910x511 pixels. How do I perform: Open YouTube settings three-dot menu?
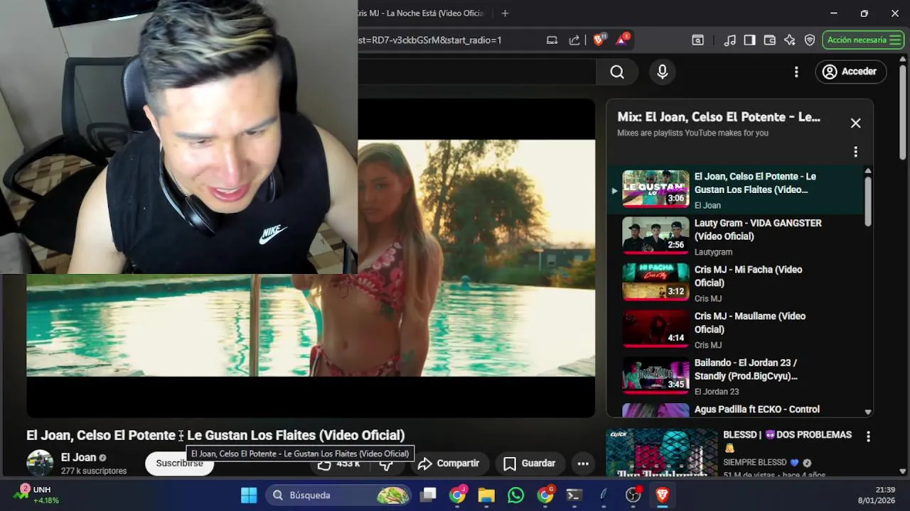click(x=796, y=72)
